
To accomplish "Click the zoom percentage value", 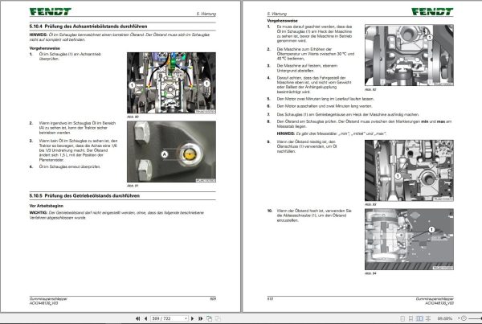I will pos(445,318).
